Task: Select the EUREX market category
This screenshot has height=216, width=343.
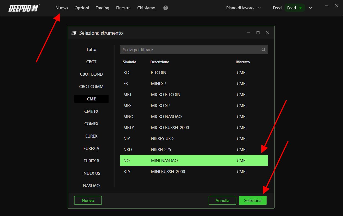Action: coord(91,136)
